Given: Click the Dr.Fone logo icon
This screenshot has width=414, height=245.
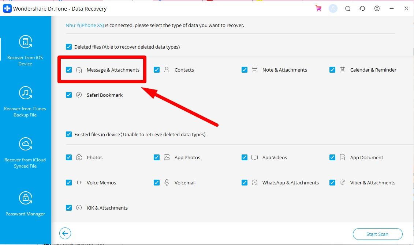Looking at the screenshot, I should [7, 8].
